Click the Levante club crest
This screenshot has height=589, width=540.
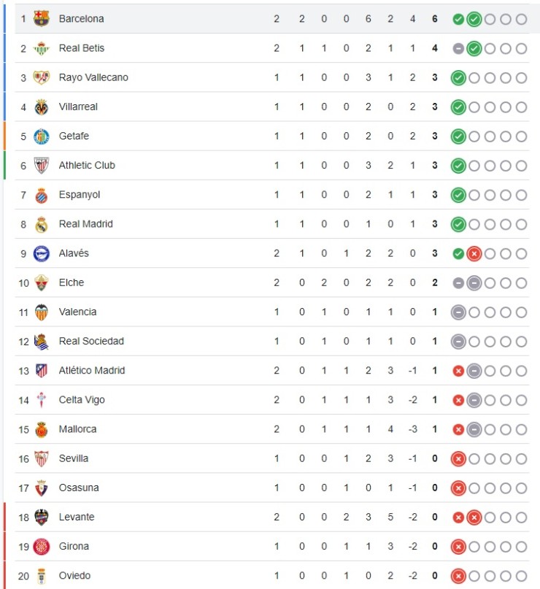point(42,517)
